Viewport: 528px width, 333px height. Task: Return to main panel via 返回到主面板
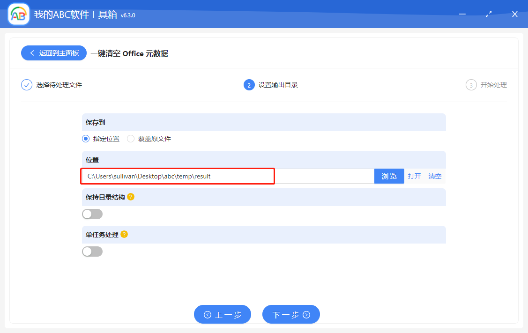point(53,53)
